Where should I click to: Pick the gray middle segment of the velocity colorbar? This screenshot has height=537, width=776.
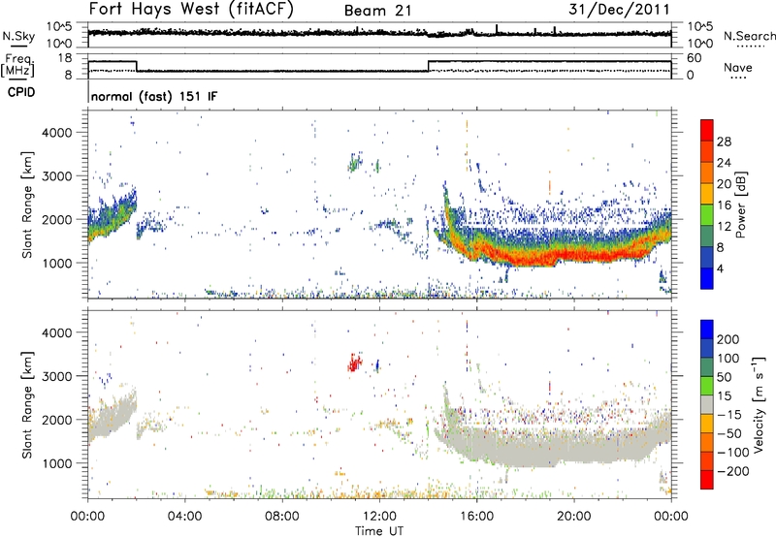click(707, 404)
